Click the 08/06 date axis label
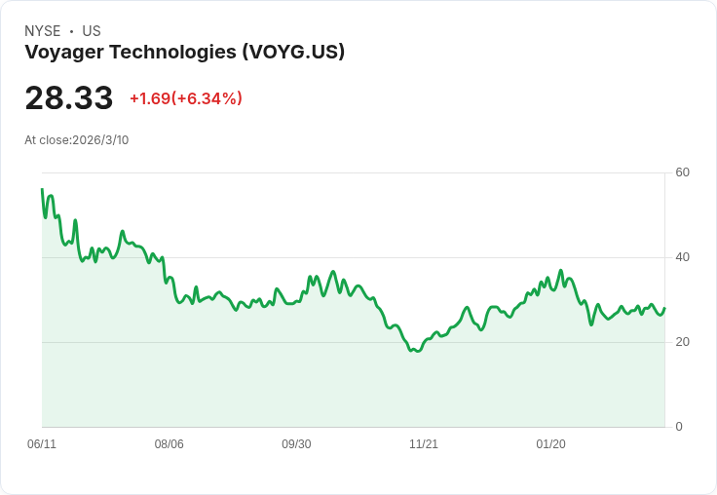 point(169,443)
